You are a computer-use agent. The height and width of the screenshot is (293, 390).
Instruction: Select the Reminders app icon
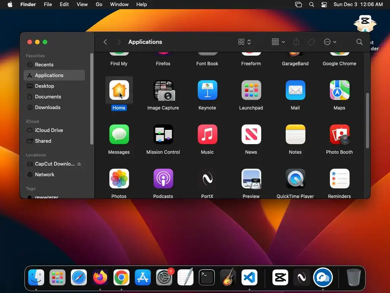pyautogui.click(x=339, y=179)
